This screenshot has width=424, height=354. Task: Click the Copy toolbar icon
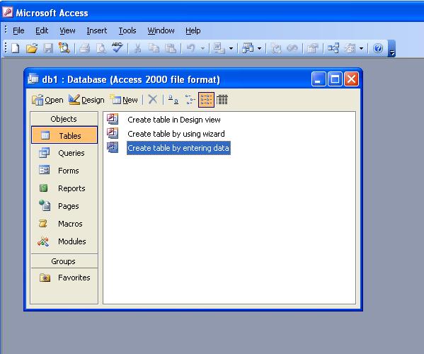154,48
